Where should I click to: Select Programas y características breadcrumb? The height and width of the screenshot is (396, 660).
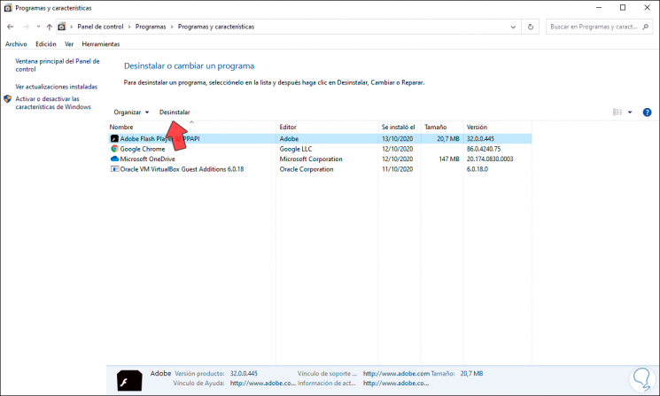[216, 27]
